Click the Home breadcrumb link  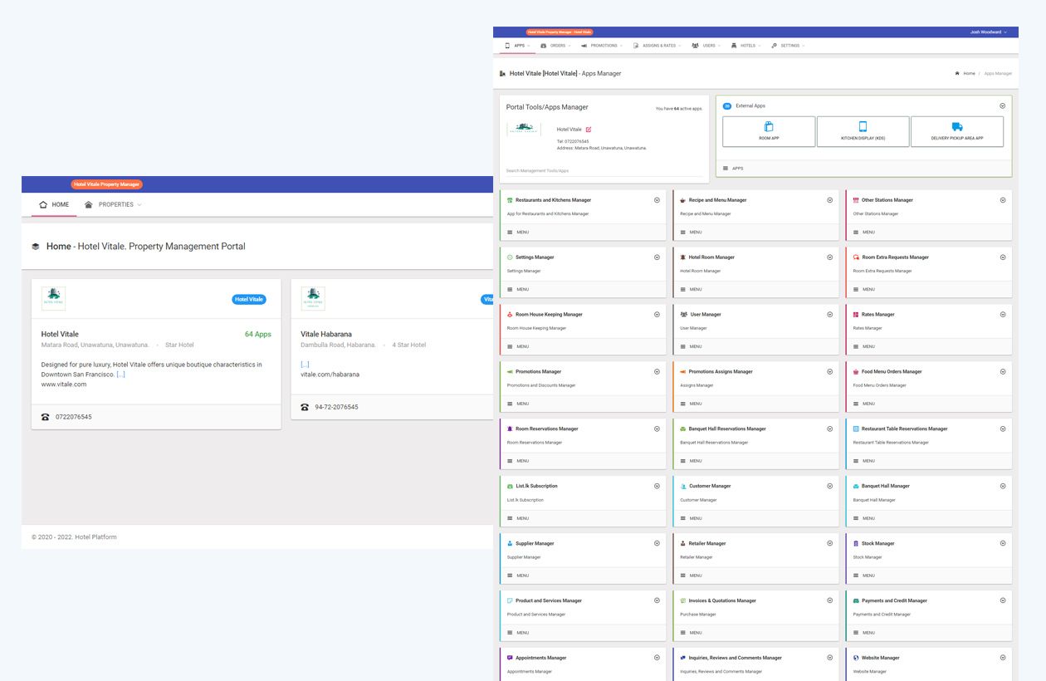[965, 74]
